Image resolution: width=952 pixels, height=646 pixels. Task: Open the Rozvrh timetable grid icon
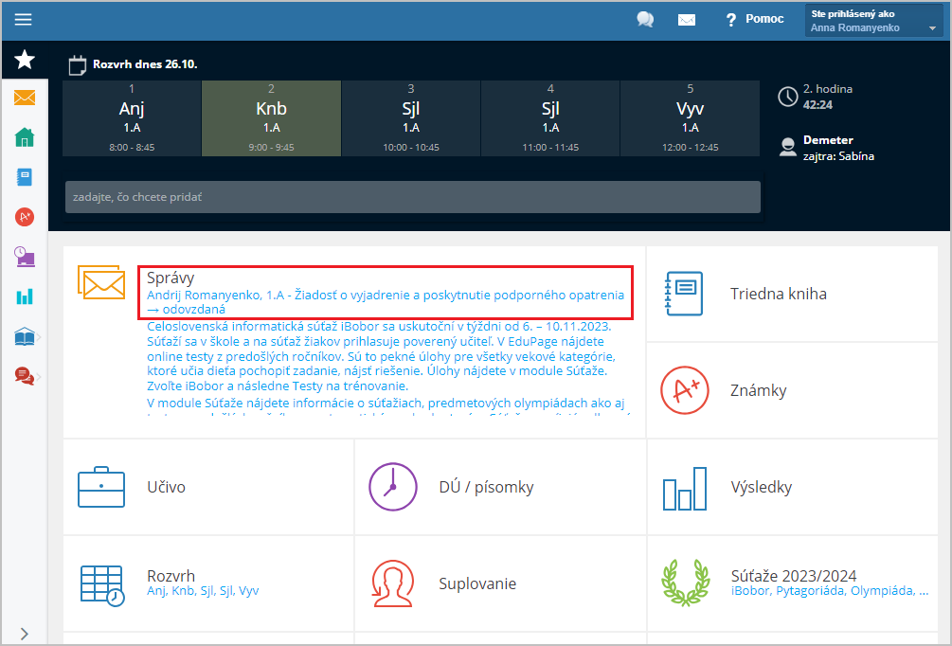(x=102, y=586)
